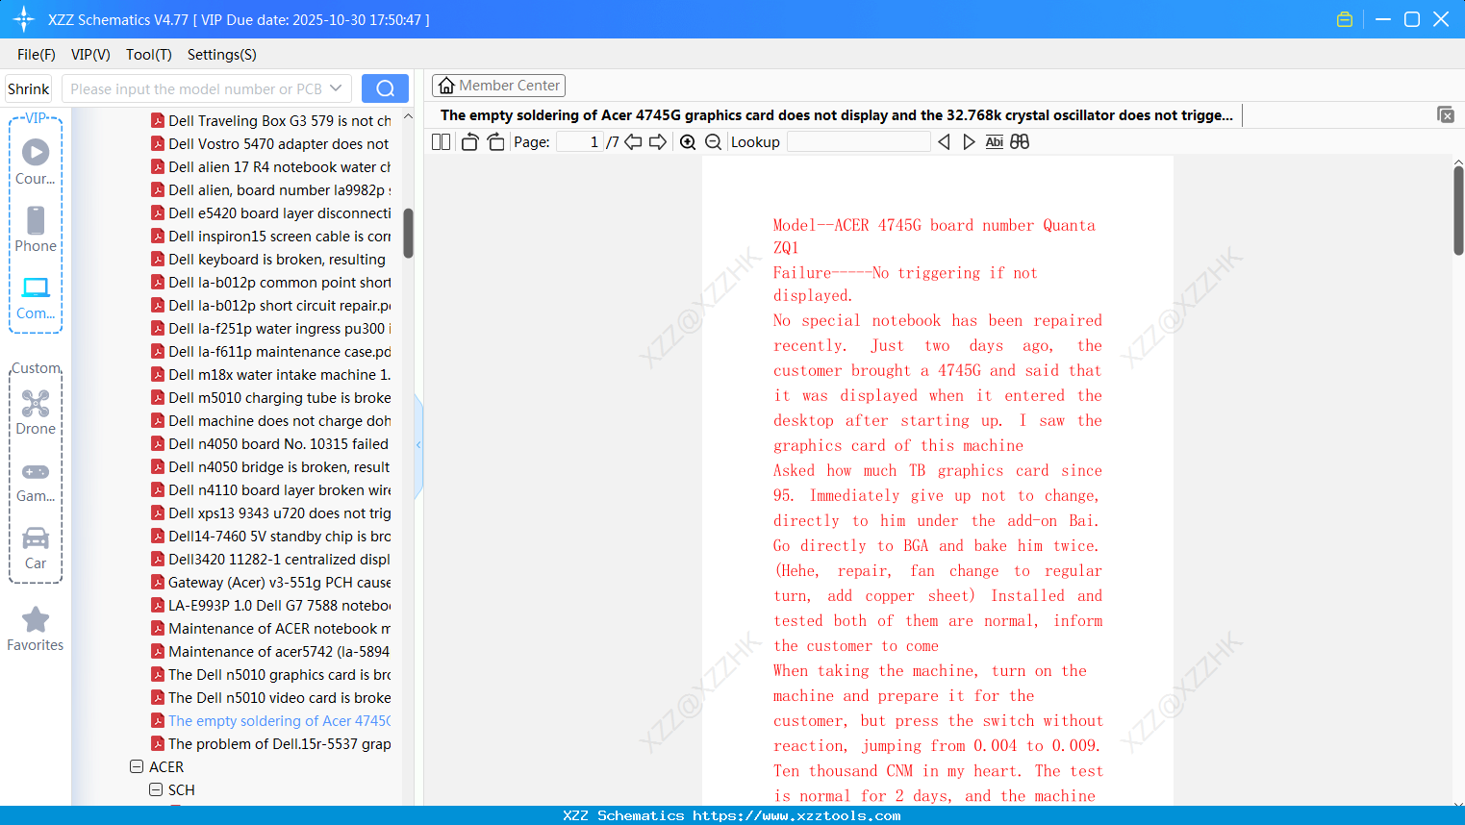Open Dell alien board number la9982p file
This screenshot has width=1465, height=825.
(x=271, y=189)
